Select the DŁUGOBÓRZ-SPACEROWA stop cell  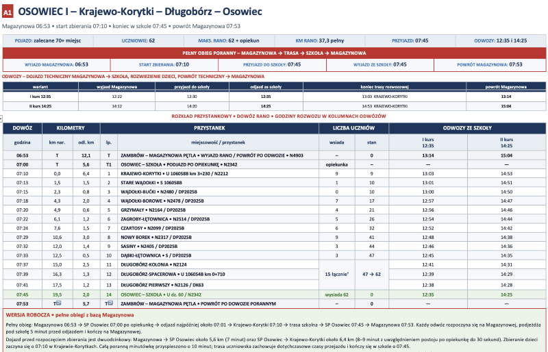point(218,275)
